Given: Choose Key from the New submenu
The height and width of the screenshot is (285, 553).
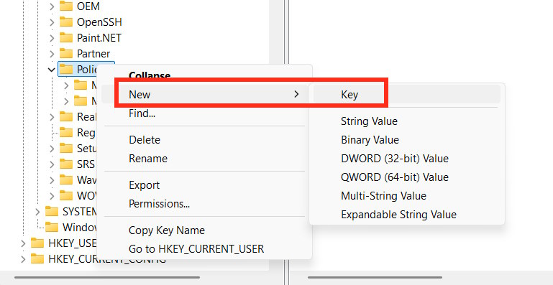Looking at the screenshot, I should point(407,95).
